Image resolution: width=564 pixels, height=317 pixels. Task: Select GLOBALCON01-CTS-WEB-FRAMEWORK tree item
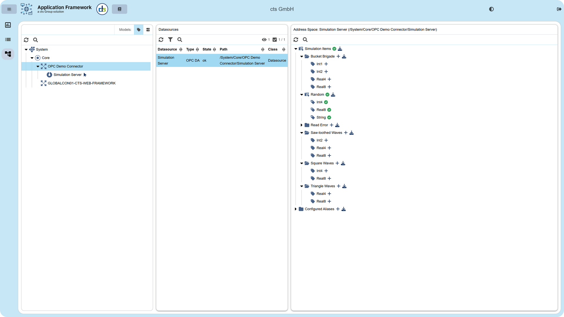pos(82,83)
